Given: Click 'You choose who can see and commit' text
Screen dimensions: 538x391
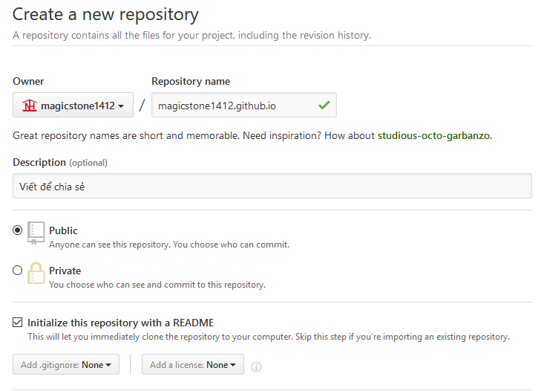Looking at the screenshot, I should (157, 285).
